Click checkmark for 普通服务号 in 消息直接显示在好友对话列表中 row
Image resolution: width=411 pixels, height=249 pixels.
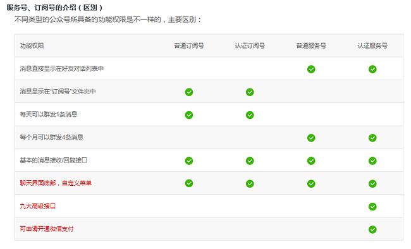coord(311,69)
